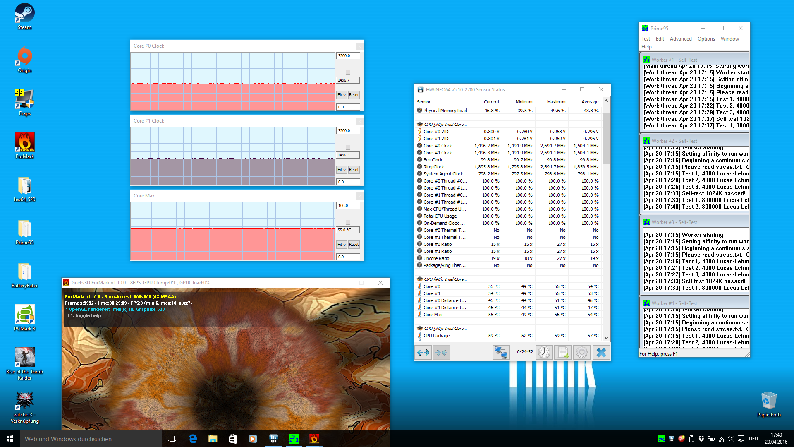Click taskbar search box Web und Windows durchsuchen
The width and height of the screenshot is (794, 447).
(x=91, y=439)
